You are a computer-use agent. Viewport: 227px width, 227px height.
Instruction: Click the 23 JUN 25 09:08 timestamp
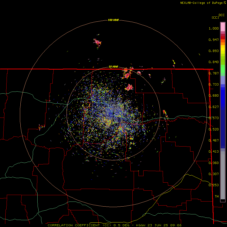(x=164, y=225)
